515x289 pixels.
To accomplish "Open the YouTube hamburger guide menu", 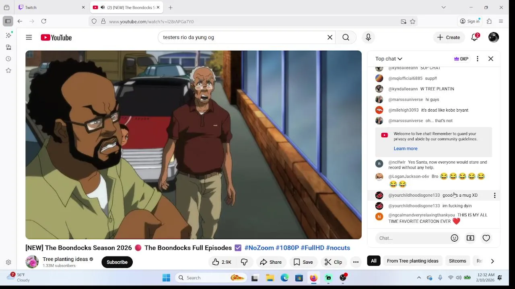I will point(29,37).
